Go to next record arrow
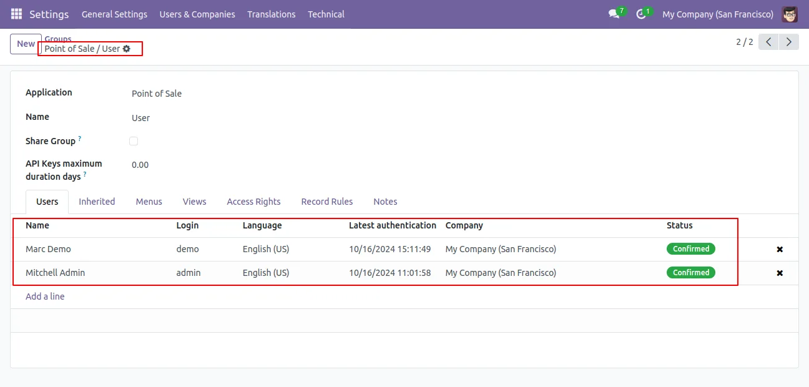The width and height of the screenshot is (809, 387). coord(789,42)
